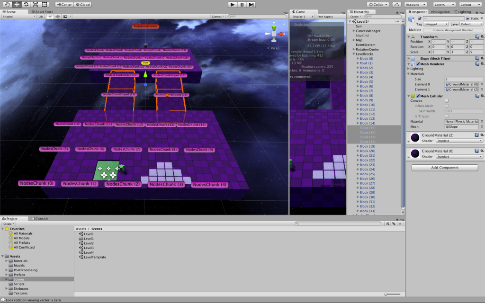Switch to the Lighting tab
The height and width of the screenshot is (303, 485).
click(464, 12)
